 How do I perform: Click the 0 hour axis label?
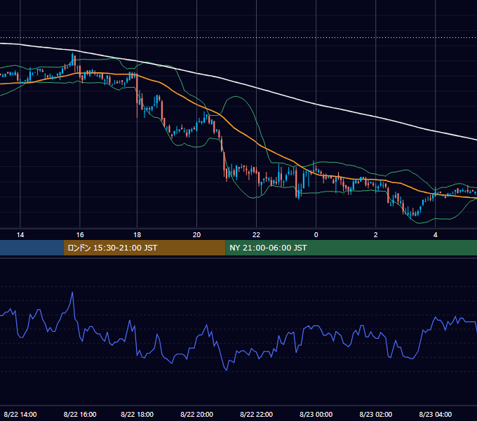(316, 235)
